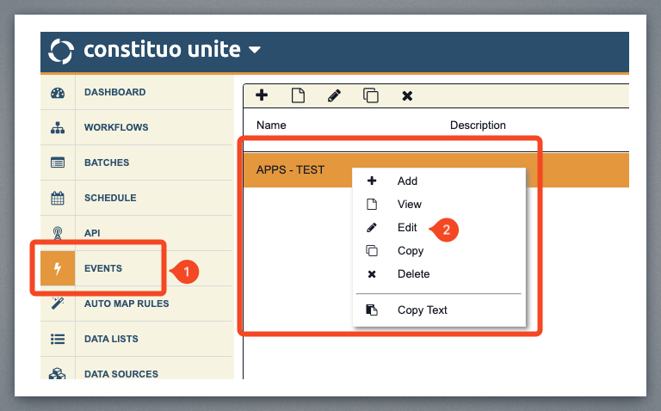Click the Dashboard gauge icon in sidebar

click(58, 93)
